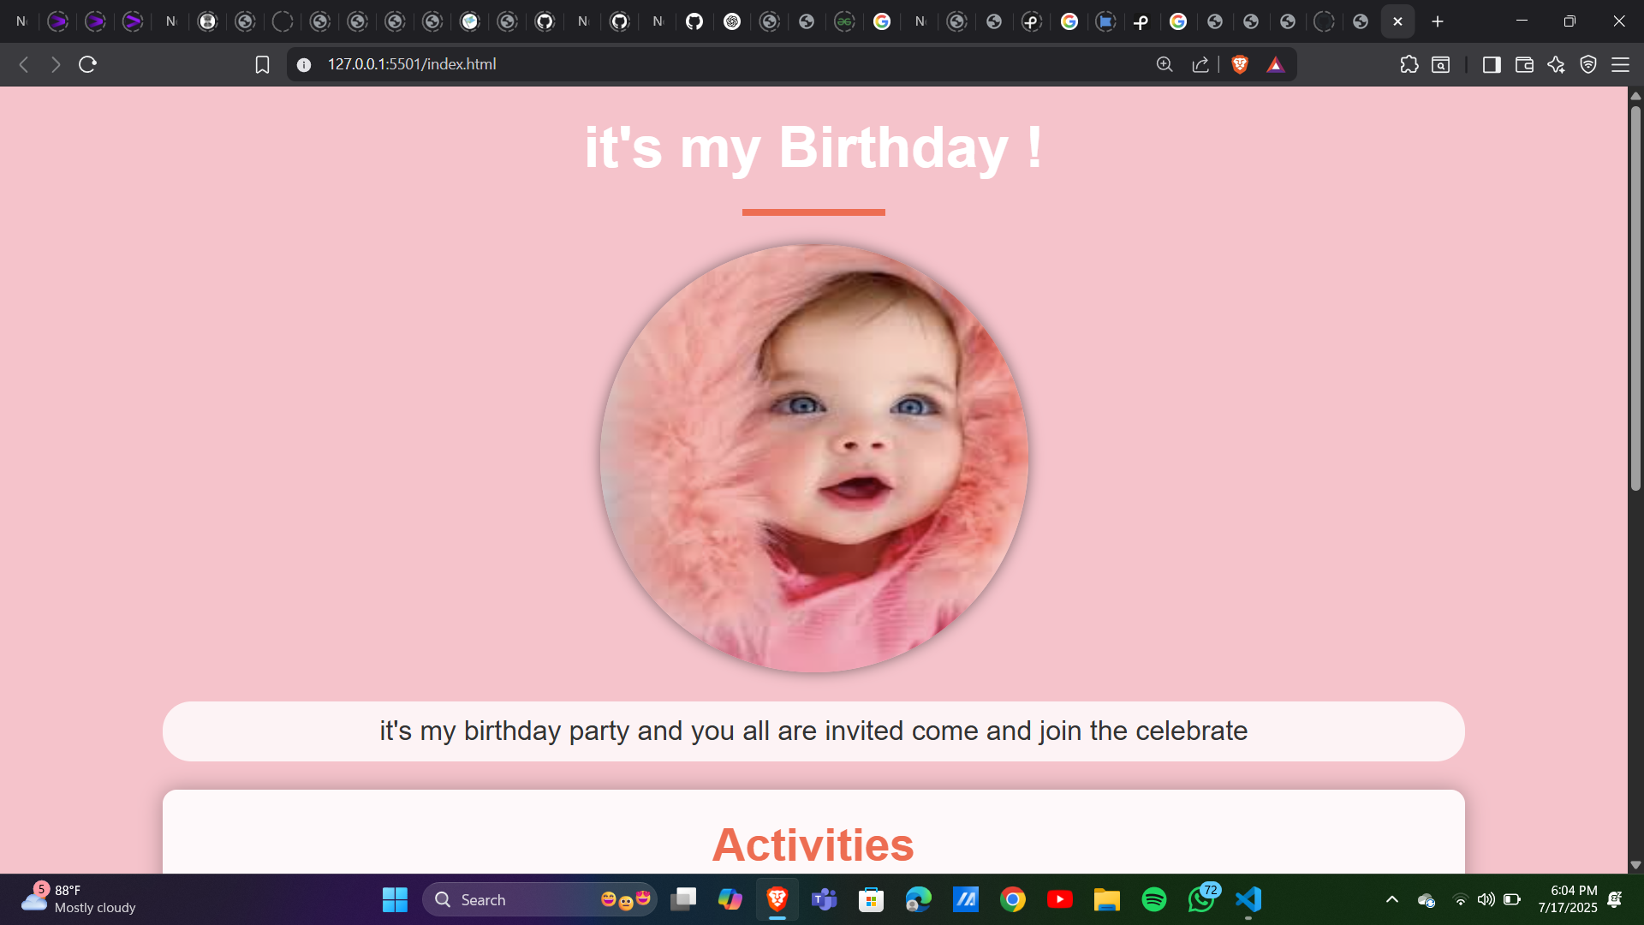Image resolution: width=1644 pixels, height=925 pixels.
Task: Bookmark this page with the bookmark icon
Action: point(262,64)
